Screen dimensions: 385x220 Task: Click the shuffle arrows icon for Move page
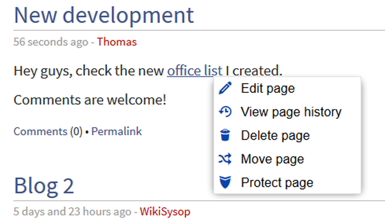226,159
